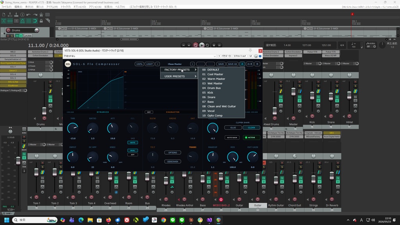Open Firefox from the taskbar
This screenshot has height=225, width=400.
coord(109,220)
